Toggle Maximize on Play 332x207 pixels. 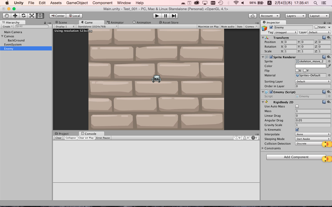(x=208, y=26)
